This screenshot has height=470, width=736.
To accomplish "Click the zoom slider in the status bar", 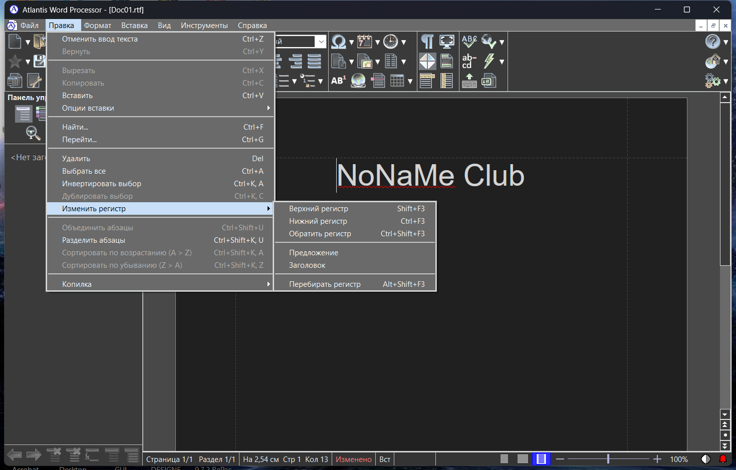I will click(x=608, y=459).
